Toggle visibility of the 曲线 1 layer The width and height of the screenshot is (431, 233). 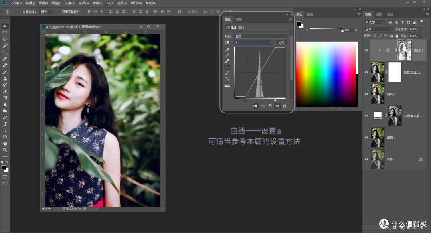[366, 50]
